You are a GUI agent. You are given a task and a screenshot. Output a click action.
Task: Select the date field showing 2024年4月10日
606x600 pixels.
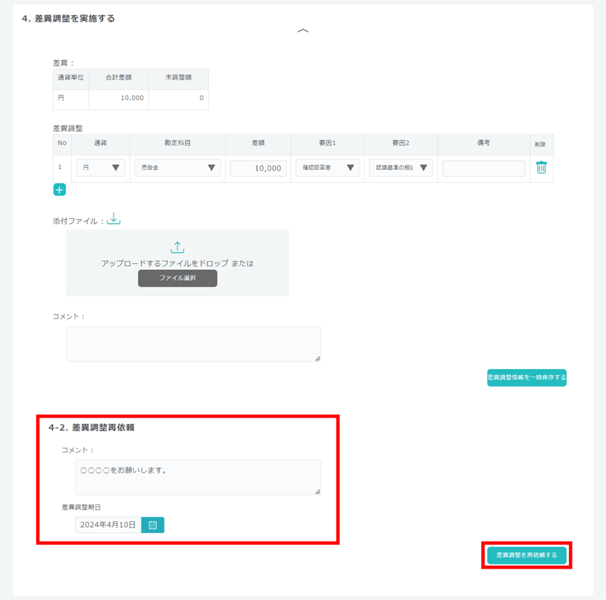108,525
